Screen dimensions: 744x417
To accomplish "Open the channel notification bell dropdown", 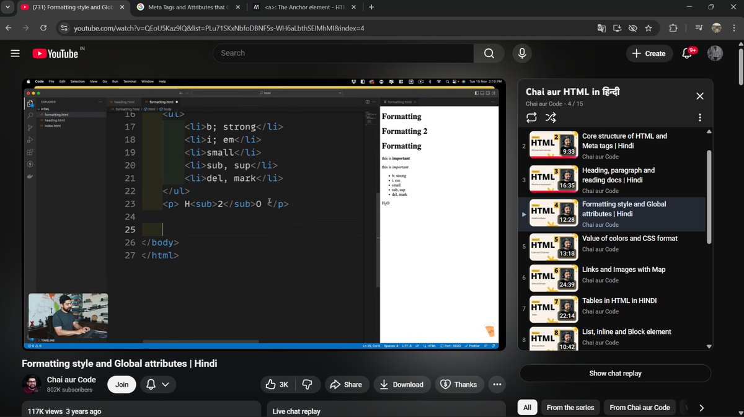I will tap(158, 384).
